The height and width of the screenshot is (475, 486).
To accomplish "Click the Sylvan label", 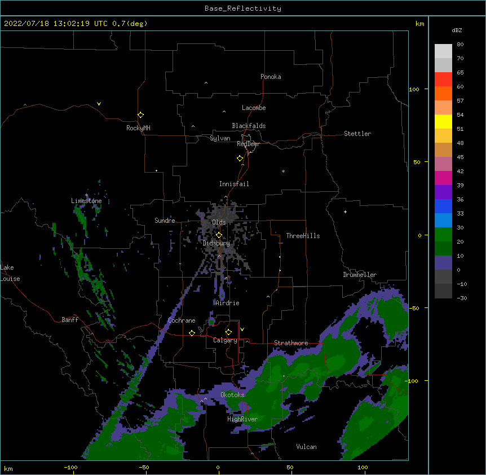I will [220, 138].
